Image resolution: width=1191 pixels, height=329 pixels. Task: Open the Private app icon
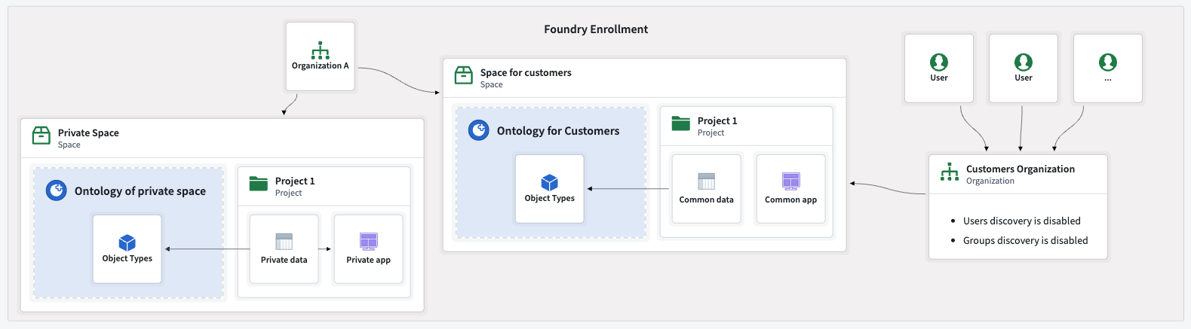(x=369, y=242)
